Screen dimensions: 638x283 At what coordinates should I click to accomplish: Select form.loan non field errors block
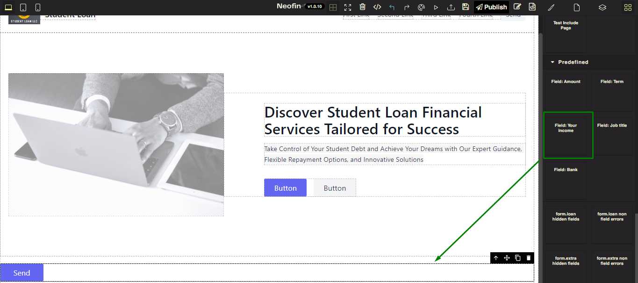coord(612,225)
